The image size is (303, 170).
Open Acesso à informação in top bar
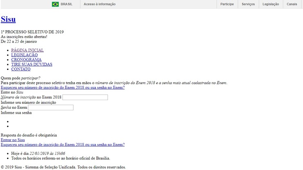coord(99,4)
